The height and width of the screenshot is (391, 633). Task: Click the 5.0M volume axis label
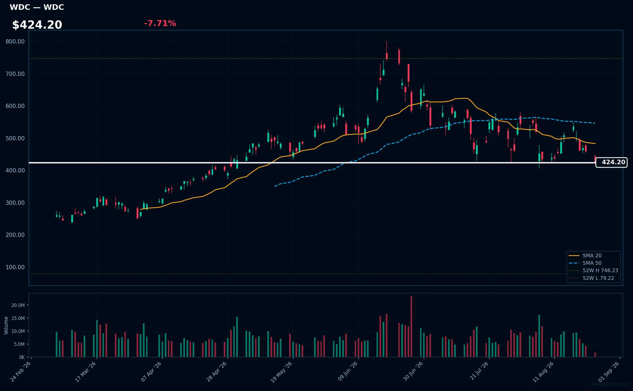pyautogui.click(x=19, y=344)
